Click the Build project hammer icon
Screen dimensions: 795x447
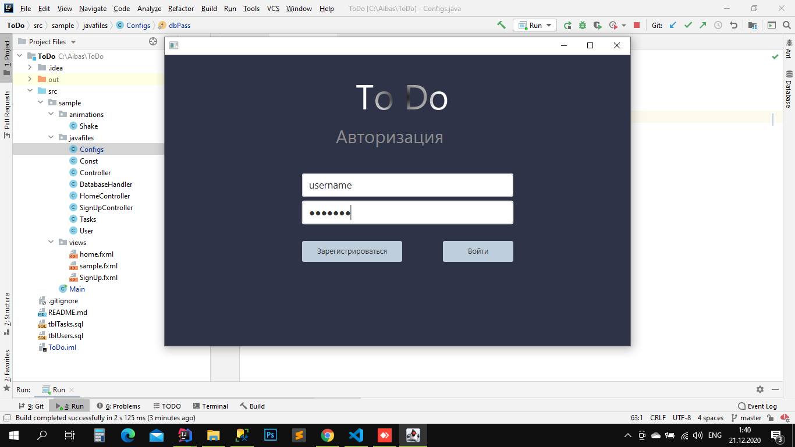[x=502, y=25]
